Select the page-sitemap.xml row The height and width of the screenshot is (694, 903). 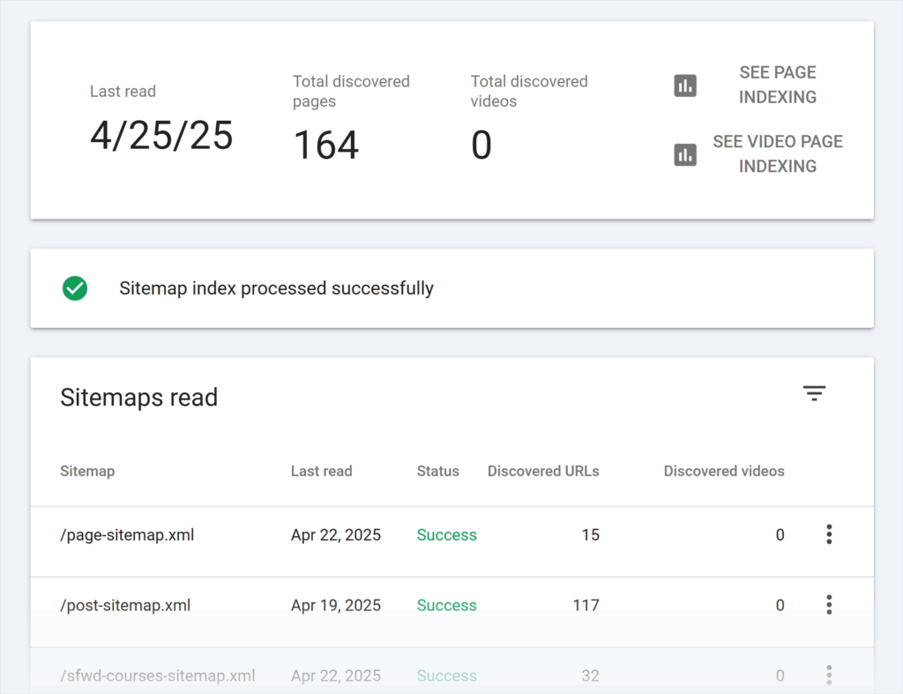[x=127, y=534]
